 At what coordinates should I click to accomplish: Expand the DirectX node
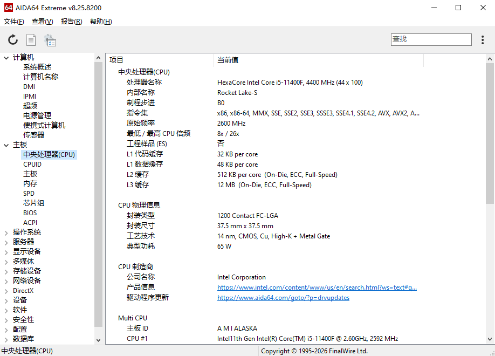(6, 291)
